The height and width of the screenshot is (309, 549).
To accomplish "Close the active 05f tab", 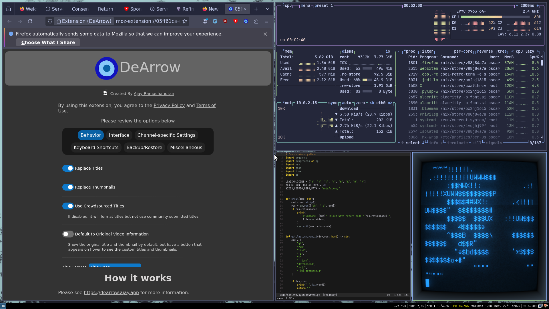I will click(x=245, y=9).
